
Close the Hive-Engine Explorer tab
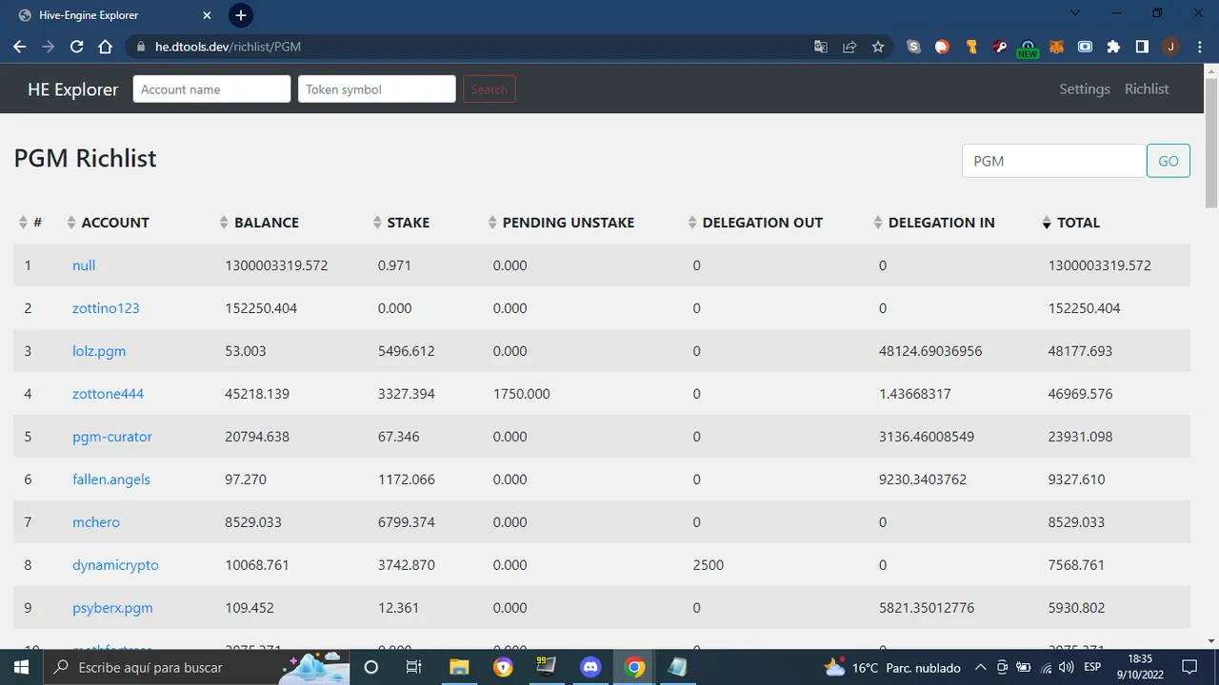[208, 15]
